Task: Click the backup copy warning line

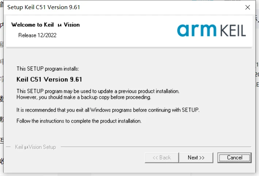Action: [84, 97]
